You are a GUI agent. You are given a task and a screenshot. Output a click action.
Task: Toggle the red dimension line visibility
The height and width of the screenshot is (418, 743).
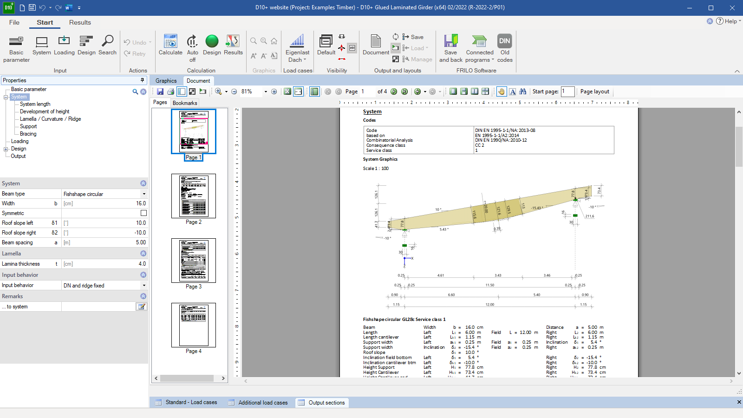[x=342, y=59]
